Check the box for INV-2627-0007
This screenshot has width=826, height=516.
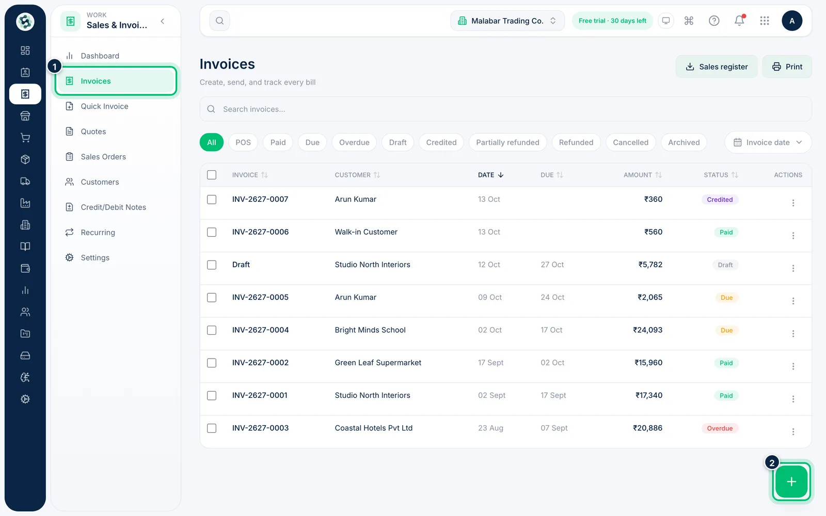point(212,199)
